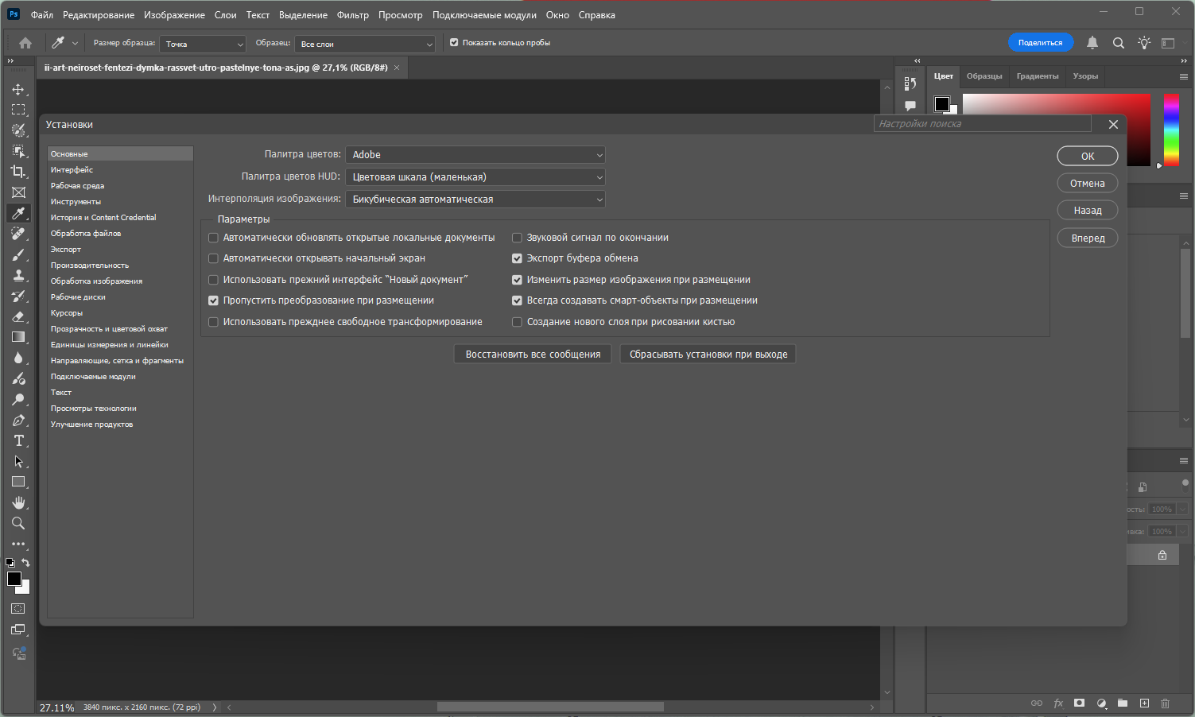Swap foreground and background colors
Viewport: 1195px width, 717px height.
(x=25, y=562)
